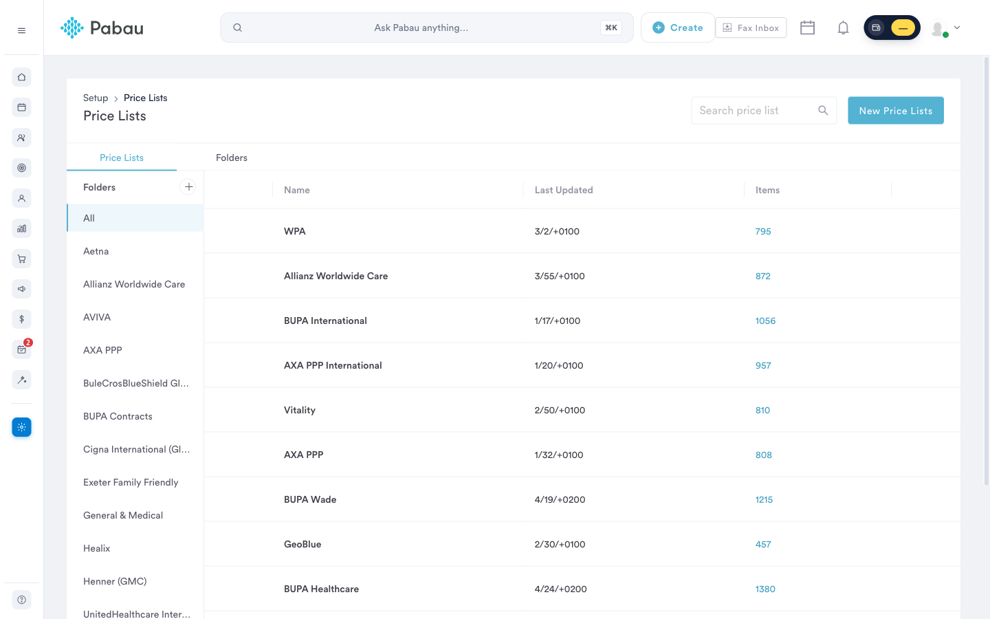This screenshot has width=990, height=619.
Task: Expand the user account dropdown chevron
Action: click(957, 28)
